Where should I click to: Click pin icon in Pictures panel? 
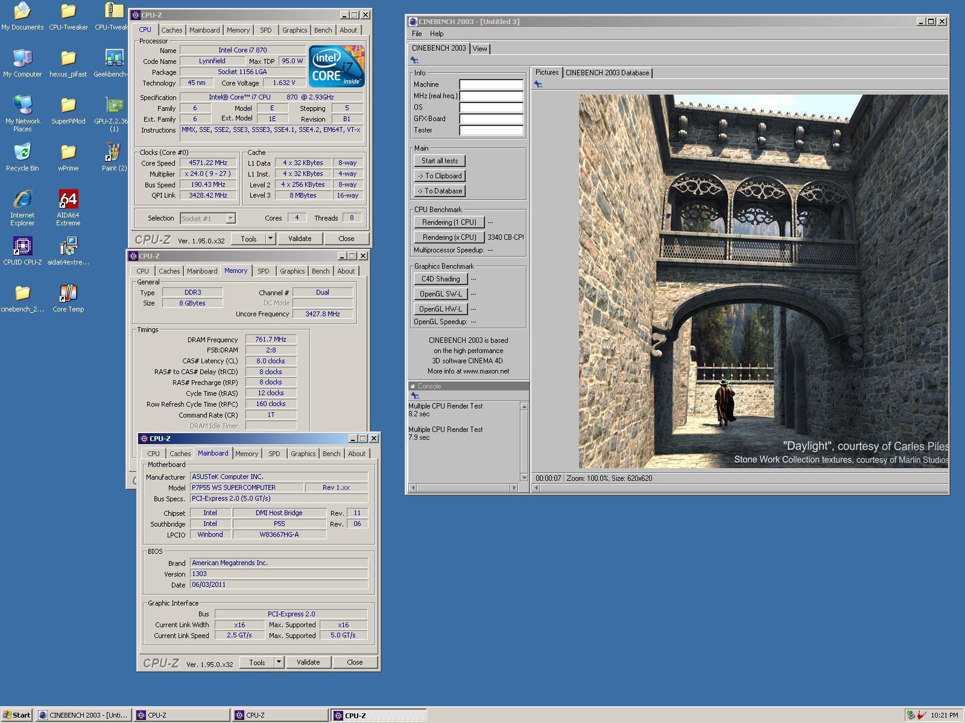tap(538, 84)
